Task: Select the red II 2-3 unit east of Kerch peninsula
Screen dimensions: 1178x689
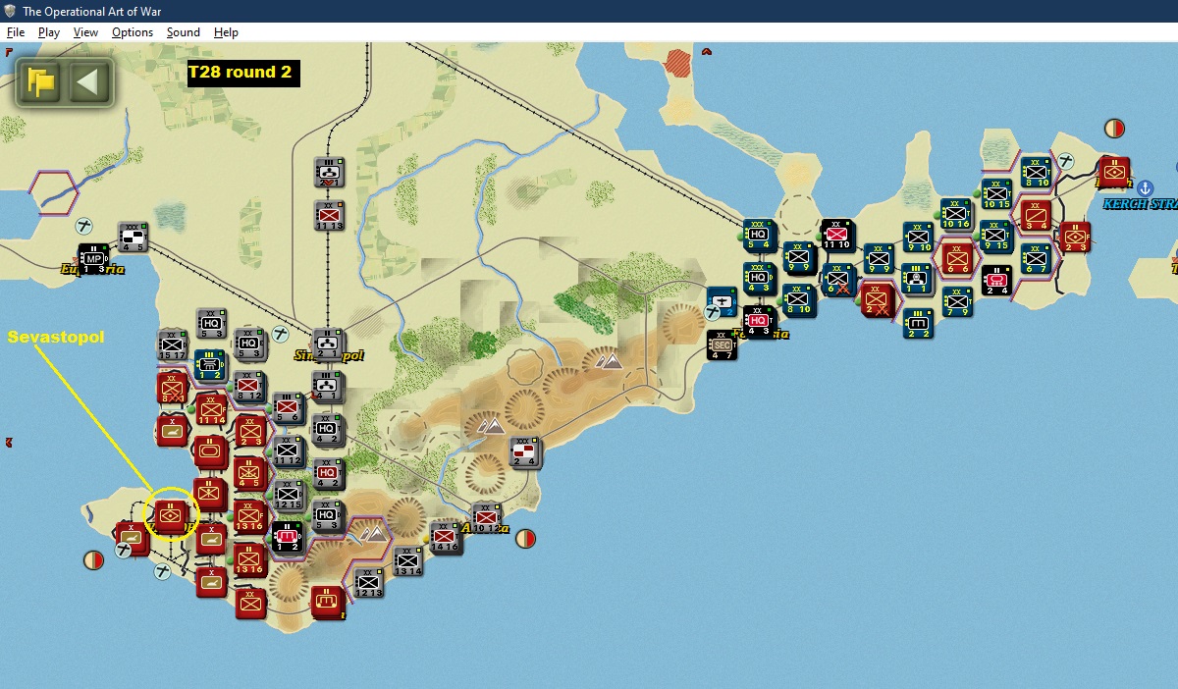Action: click(1075, 237)
